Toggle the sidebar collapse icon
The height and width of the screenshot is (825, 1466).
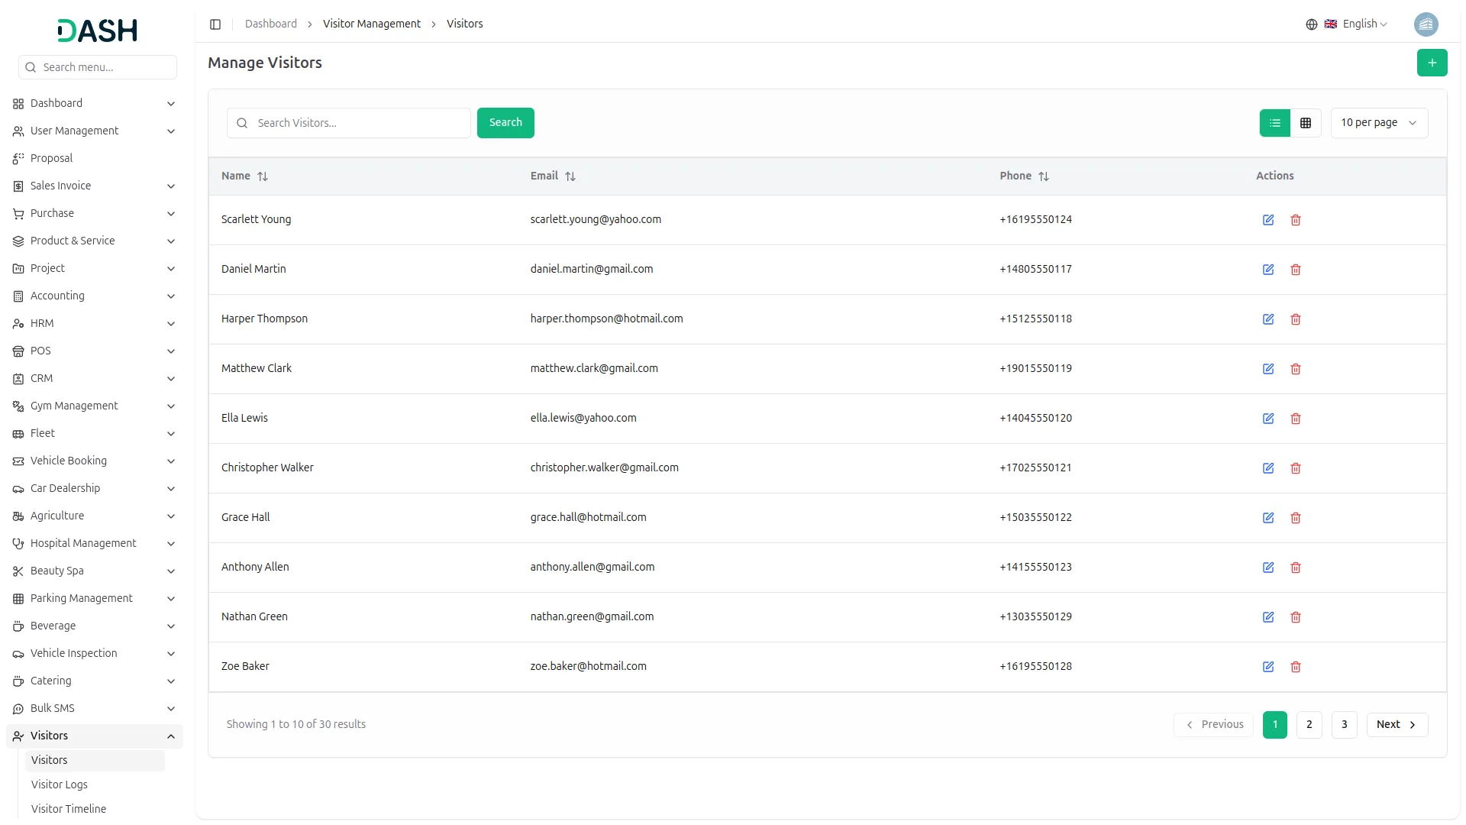(215, 24)
